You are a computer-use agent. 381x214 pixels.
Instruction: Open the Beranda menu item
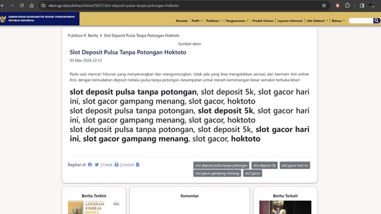(x=182, y=20)
